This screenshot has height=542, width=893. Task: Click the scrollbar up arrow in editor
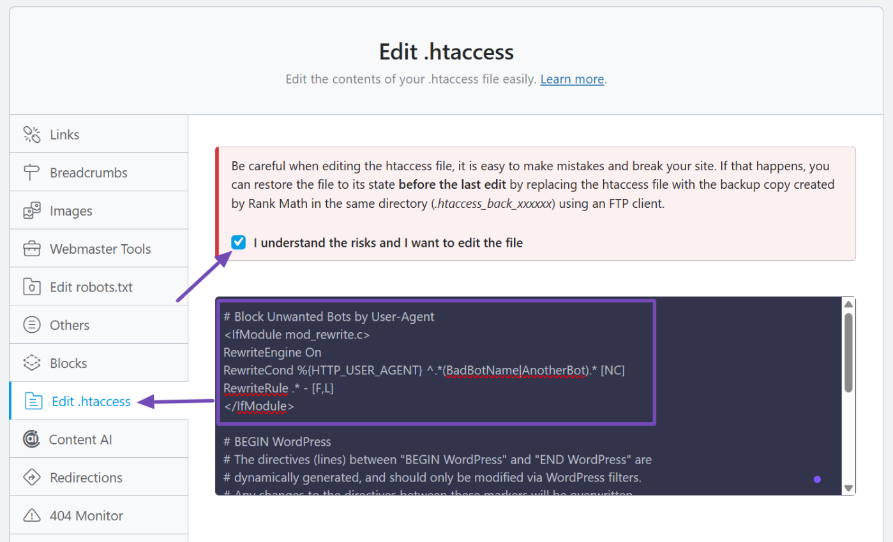tap(848, 304)
